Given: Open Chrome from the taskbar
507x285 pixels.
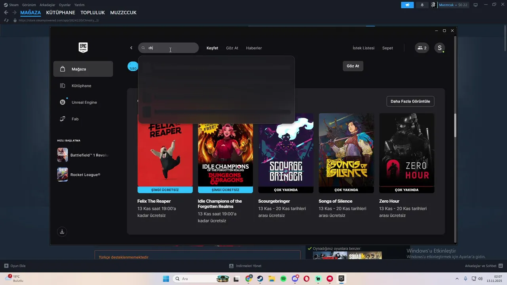Looking at the screenshot, I should pyautogui.click(x=248, y=279).
